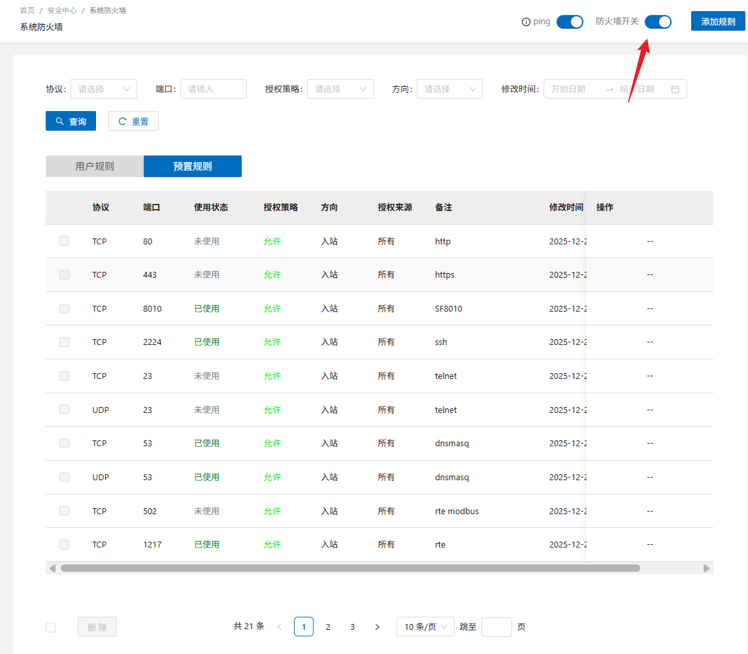Toggle the ping switch
Viewport: 748px width, 654px height.
570,22
